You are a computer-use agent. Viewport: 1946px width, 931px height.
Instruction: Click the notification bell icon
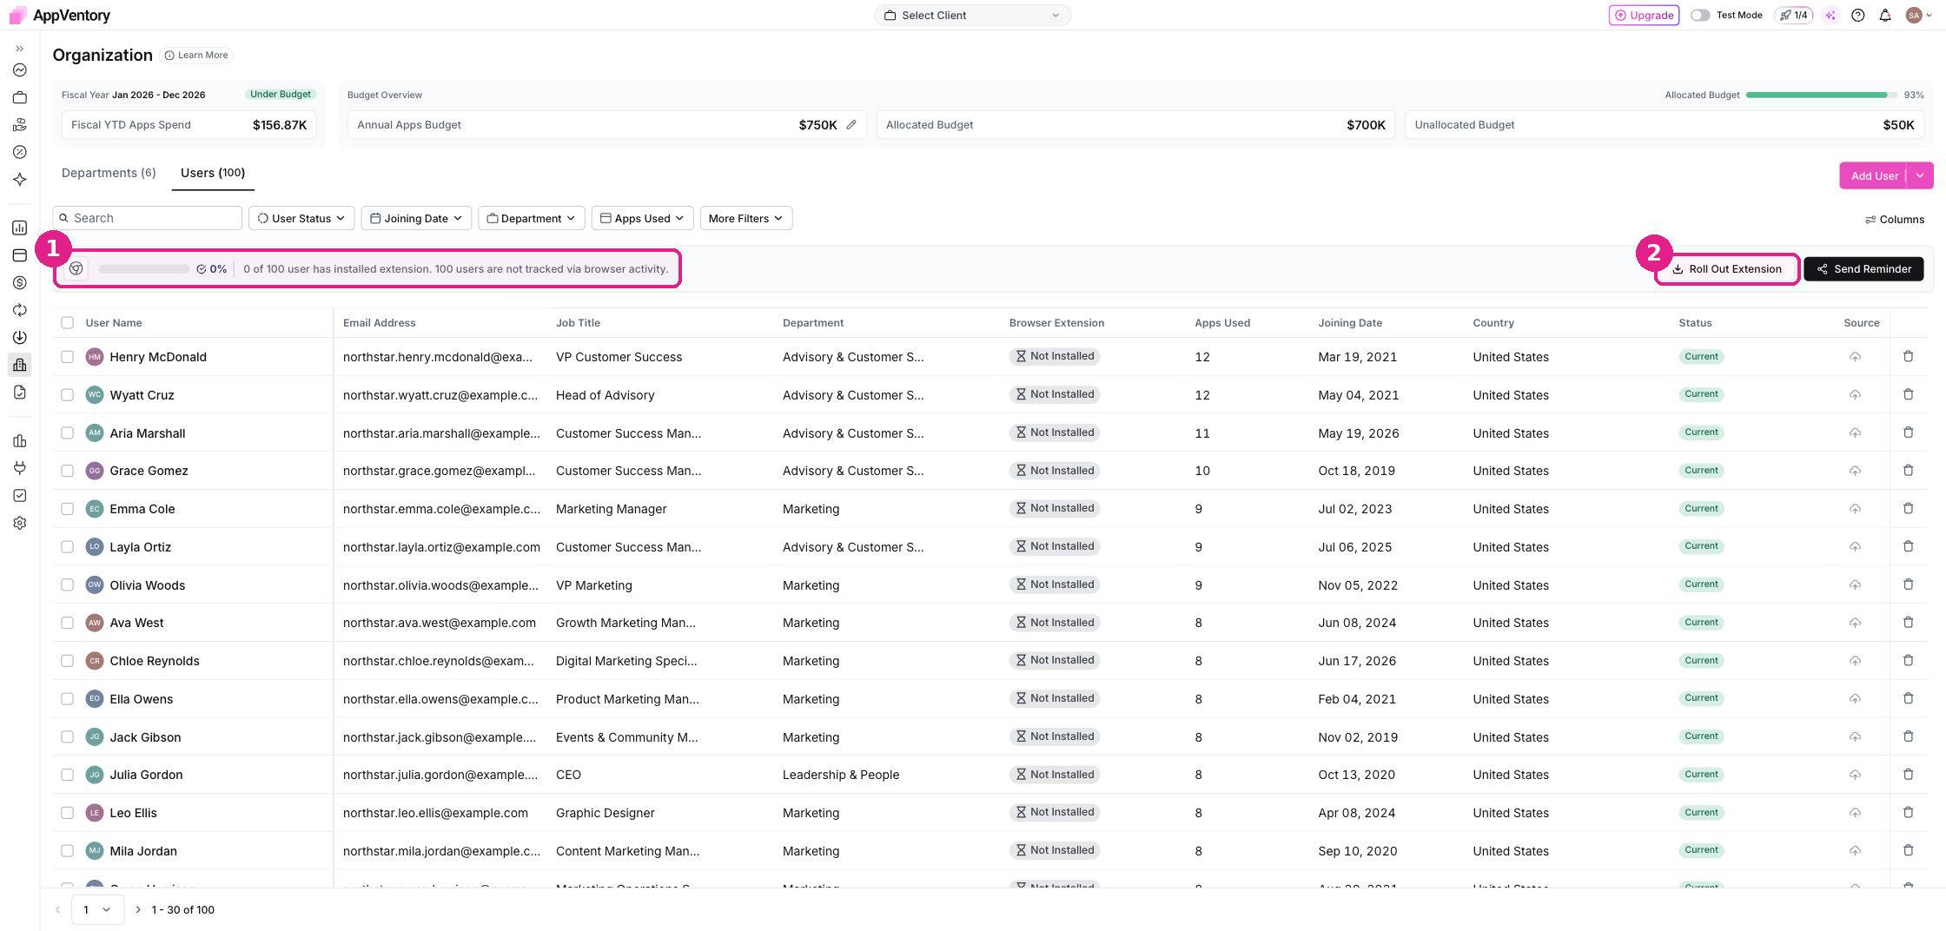coord(1884,15)
